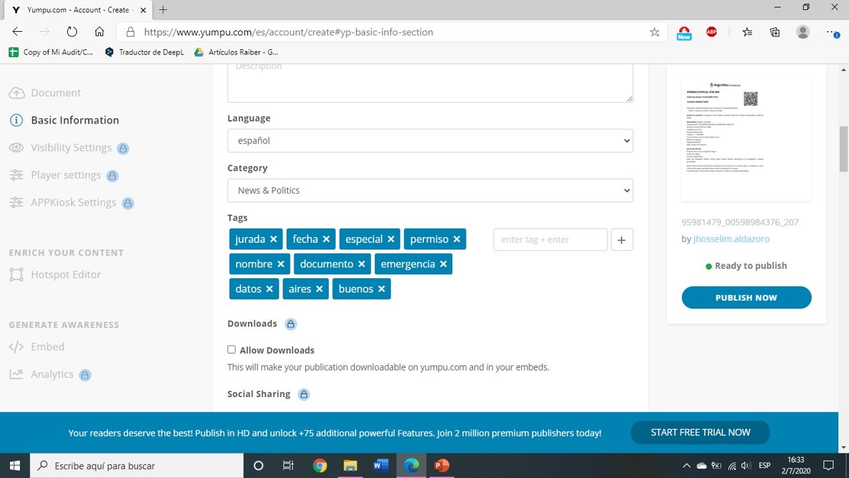Screen dimensions: 849x478
Task: Open the Category dropdown News & Politics
Action: 430,191
